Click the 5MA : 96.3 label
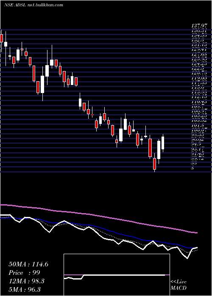Viewport: 212px width, 296px height. (x=25, y=289)
